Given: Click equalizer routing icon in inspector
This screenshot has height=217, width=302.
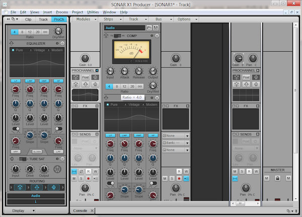Looking at the screenshot, I should coord(37,187).
